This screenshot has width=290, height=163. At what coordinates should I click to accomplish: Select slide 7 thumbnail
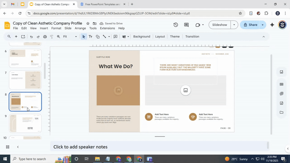coord(25,80)
